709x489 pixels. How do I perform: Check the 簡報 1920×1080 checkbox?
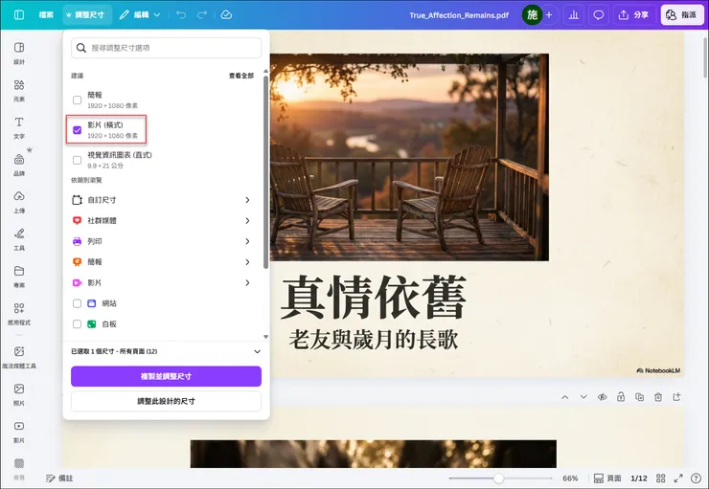pos(77,100)
